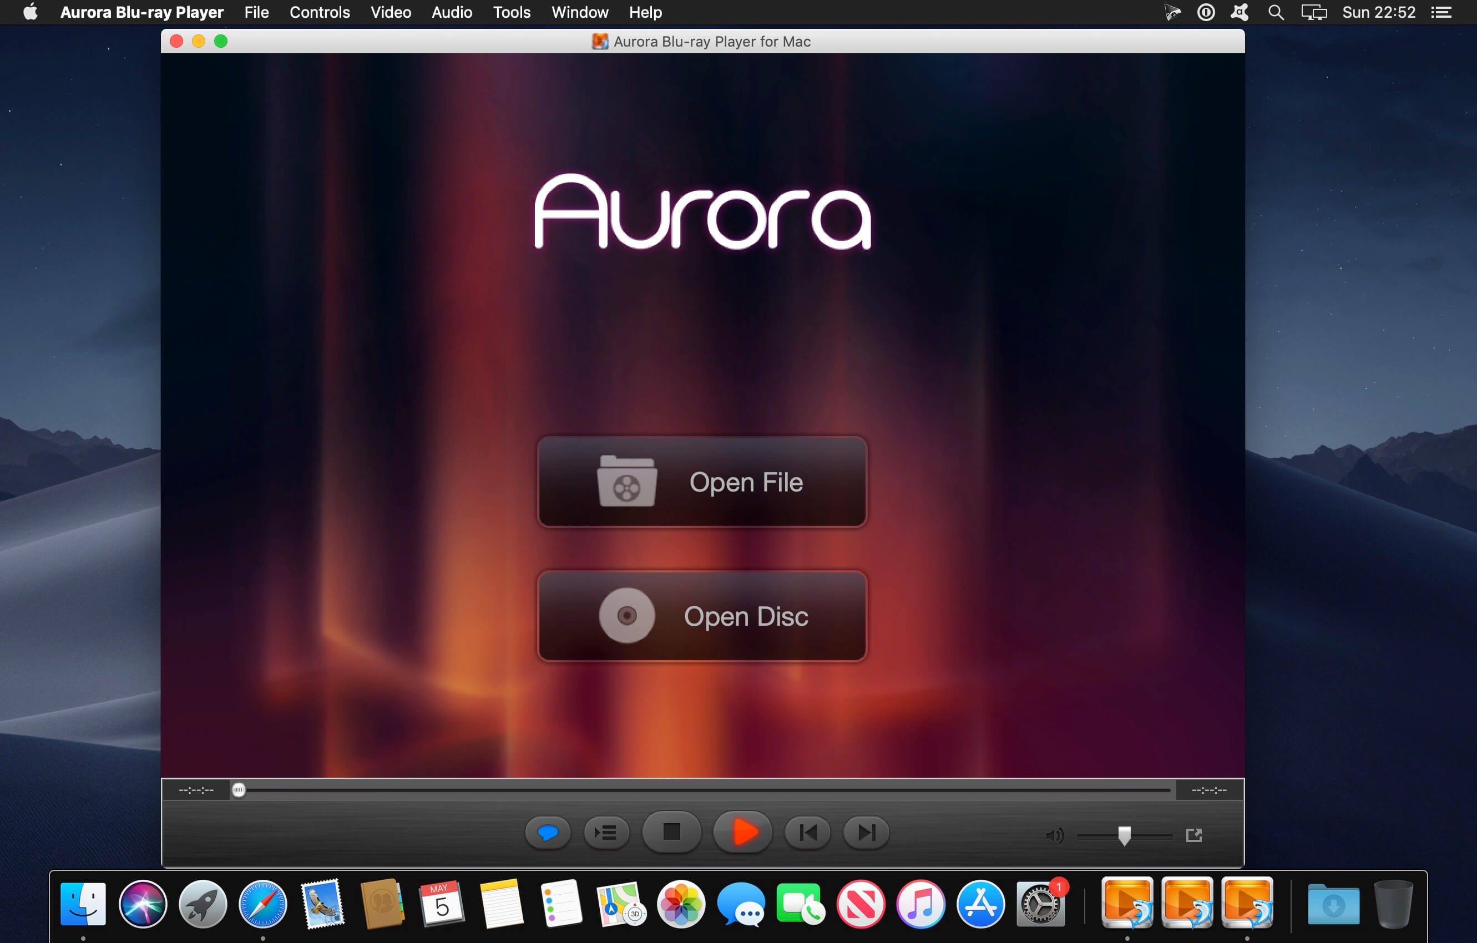Open Notification Center from the menu bar
The height and width of the screenshot is (943, 1477).
(x=1441, y=12)
